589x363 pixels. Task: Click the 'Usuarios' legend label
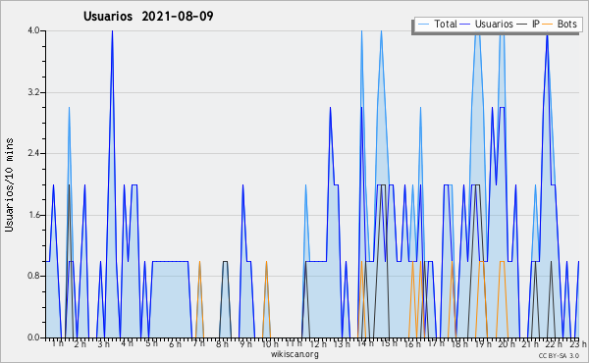click(x=494, y=24)
